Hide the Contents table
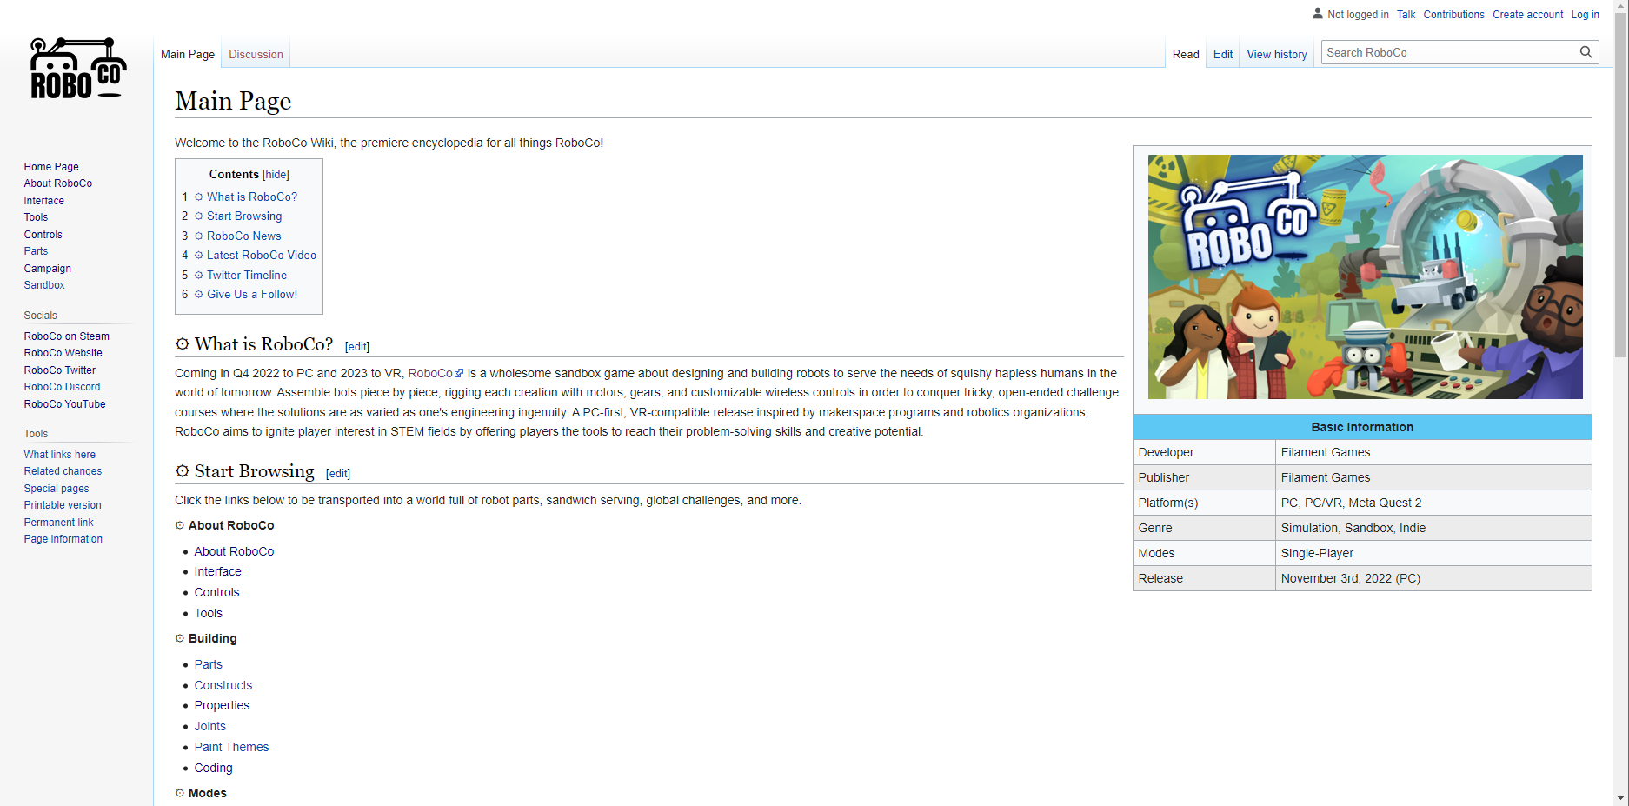 276,175
